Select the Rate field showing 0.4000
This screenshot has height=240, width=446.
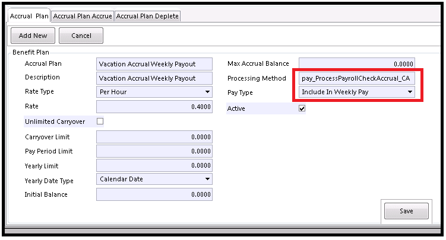[x=154, y=107]
